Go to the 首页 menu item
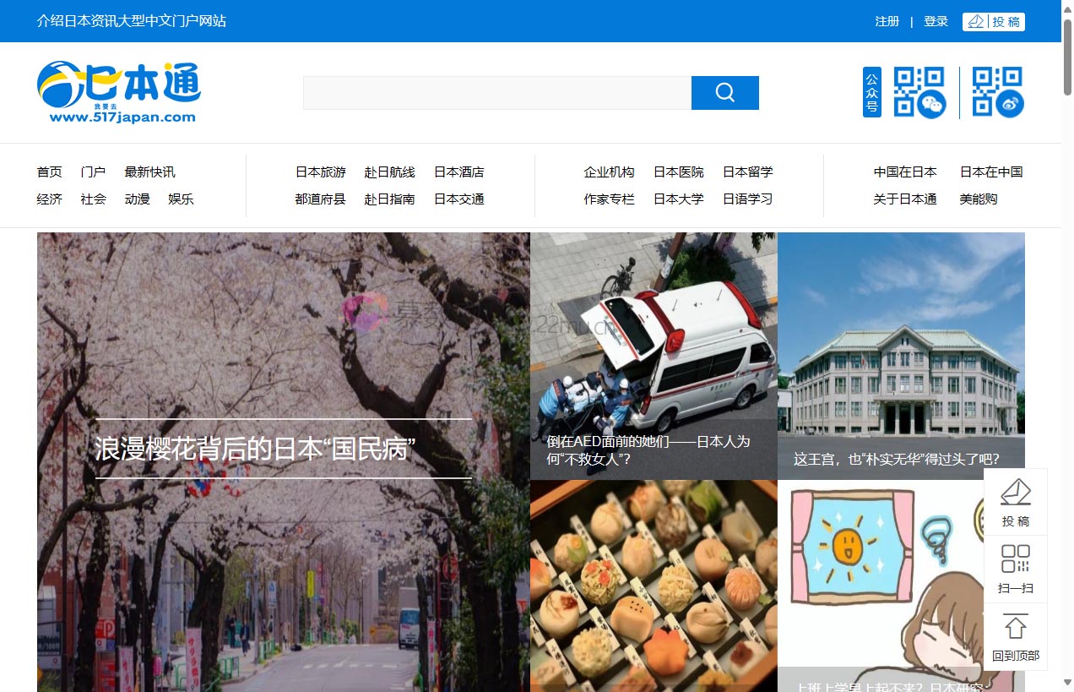1074x692 pixels. point(49,172)
